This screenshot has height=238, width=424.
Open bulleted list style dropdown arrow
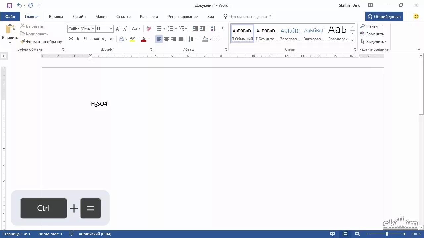tap(164, 29)
